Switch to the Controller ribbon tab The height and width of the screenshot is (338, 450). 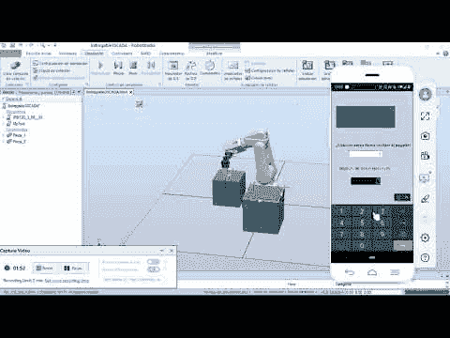[x=122, y=54]
